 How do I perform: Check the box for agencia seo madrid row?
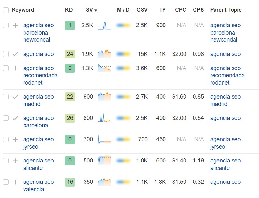click(x=6, y=97)
